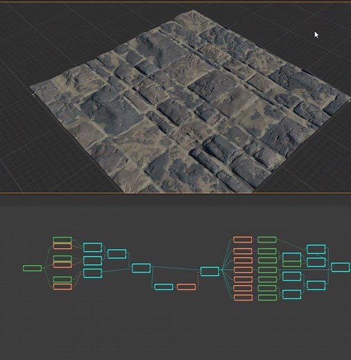351x360 pixels.
Task: Select fourth orange node in right column
Action: 243,270
